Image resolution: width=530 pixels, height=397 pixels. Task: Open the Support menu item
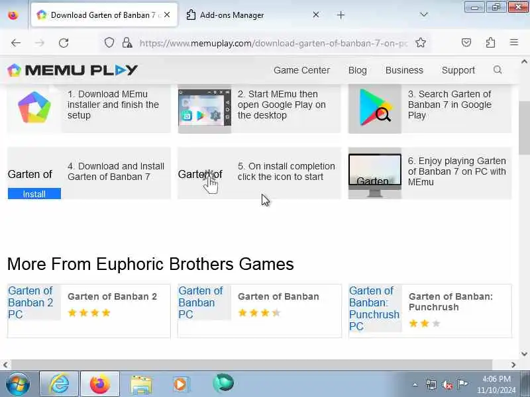pyautogui.click(x=458, y=70)
